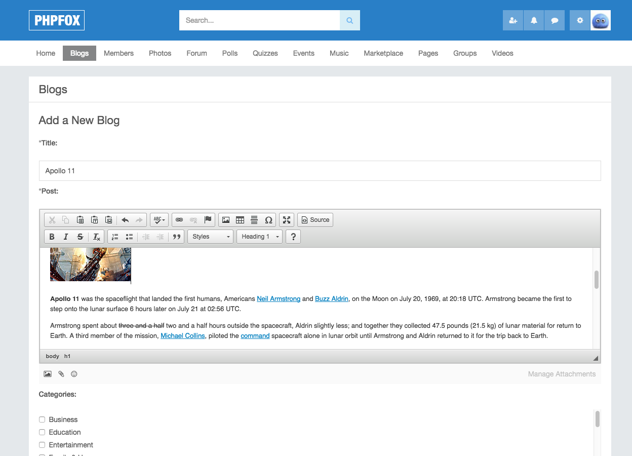Expand the Heading 1 format dropdown

[259, 237]
